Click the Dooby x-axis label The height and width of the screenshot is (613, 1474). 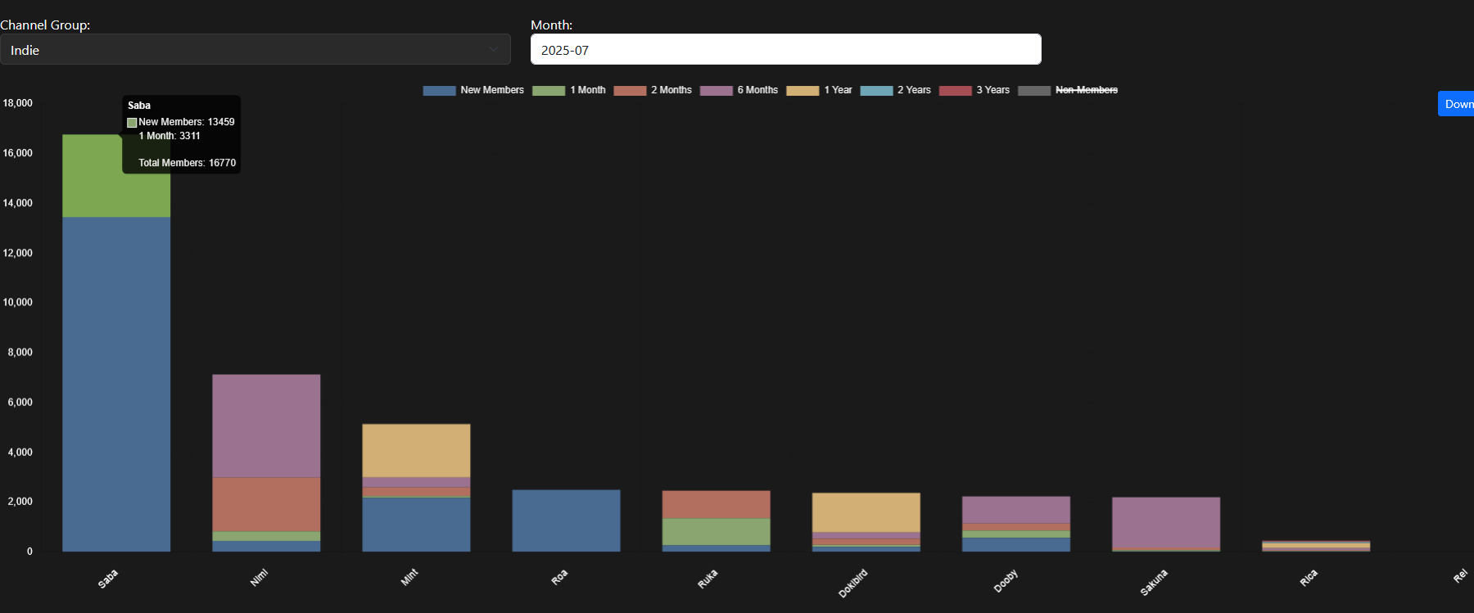click(x=1006, y=580)
